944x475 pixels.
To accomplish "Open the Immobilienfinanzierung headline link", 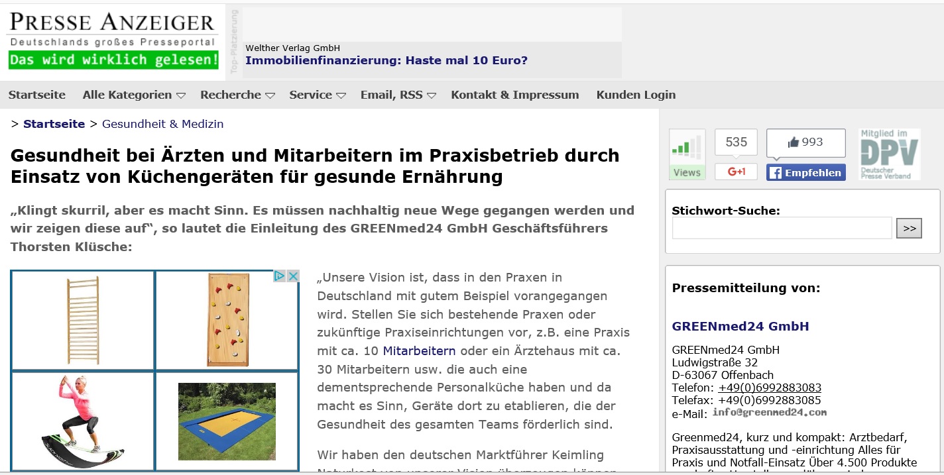I will pyautogui.click(x=386, y=60).
